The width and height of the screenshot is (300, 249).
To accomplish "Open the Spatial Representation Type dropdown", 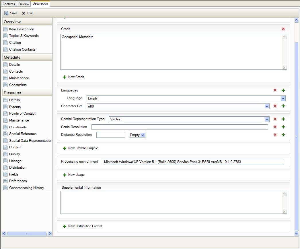I will (x=267, y=119).
